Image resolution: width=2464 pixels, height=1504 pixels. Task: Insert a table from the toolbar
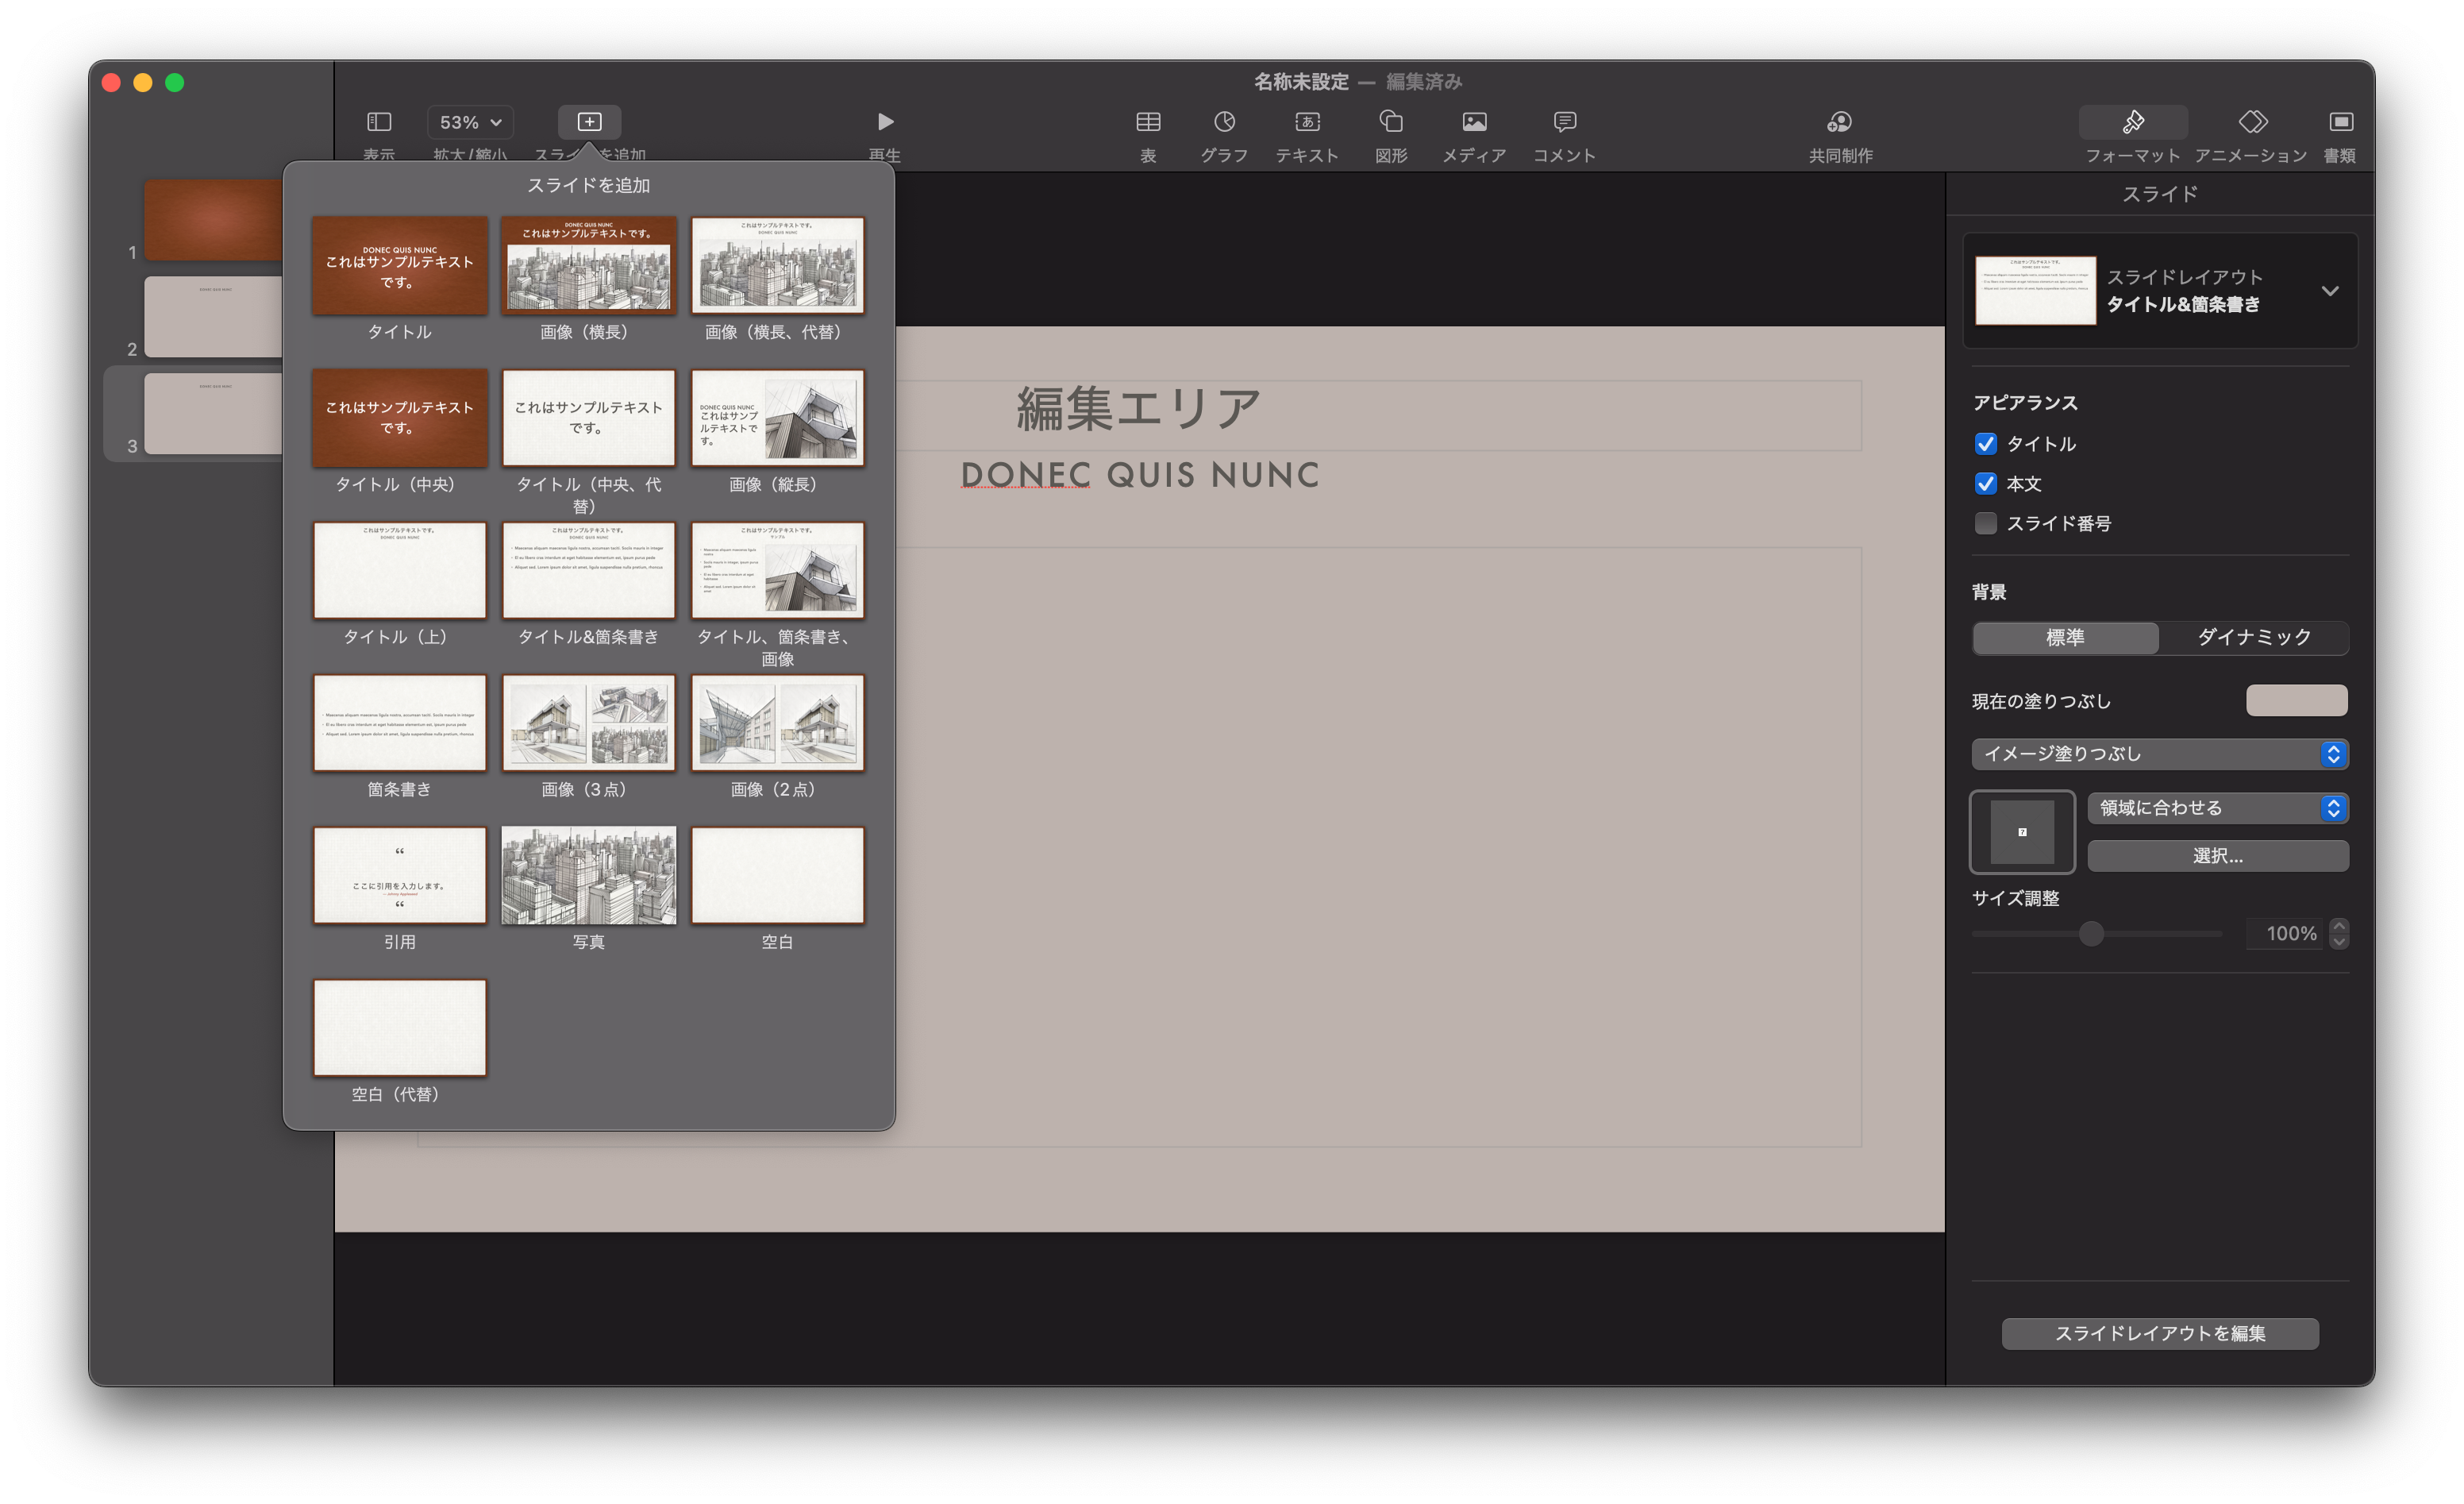(x=1148, y=122)
